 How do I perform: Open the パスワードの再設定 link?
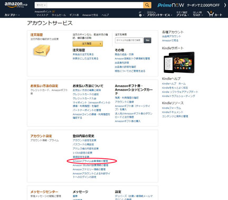[x=83, y=145]
